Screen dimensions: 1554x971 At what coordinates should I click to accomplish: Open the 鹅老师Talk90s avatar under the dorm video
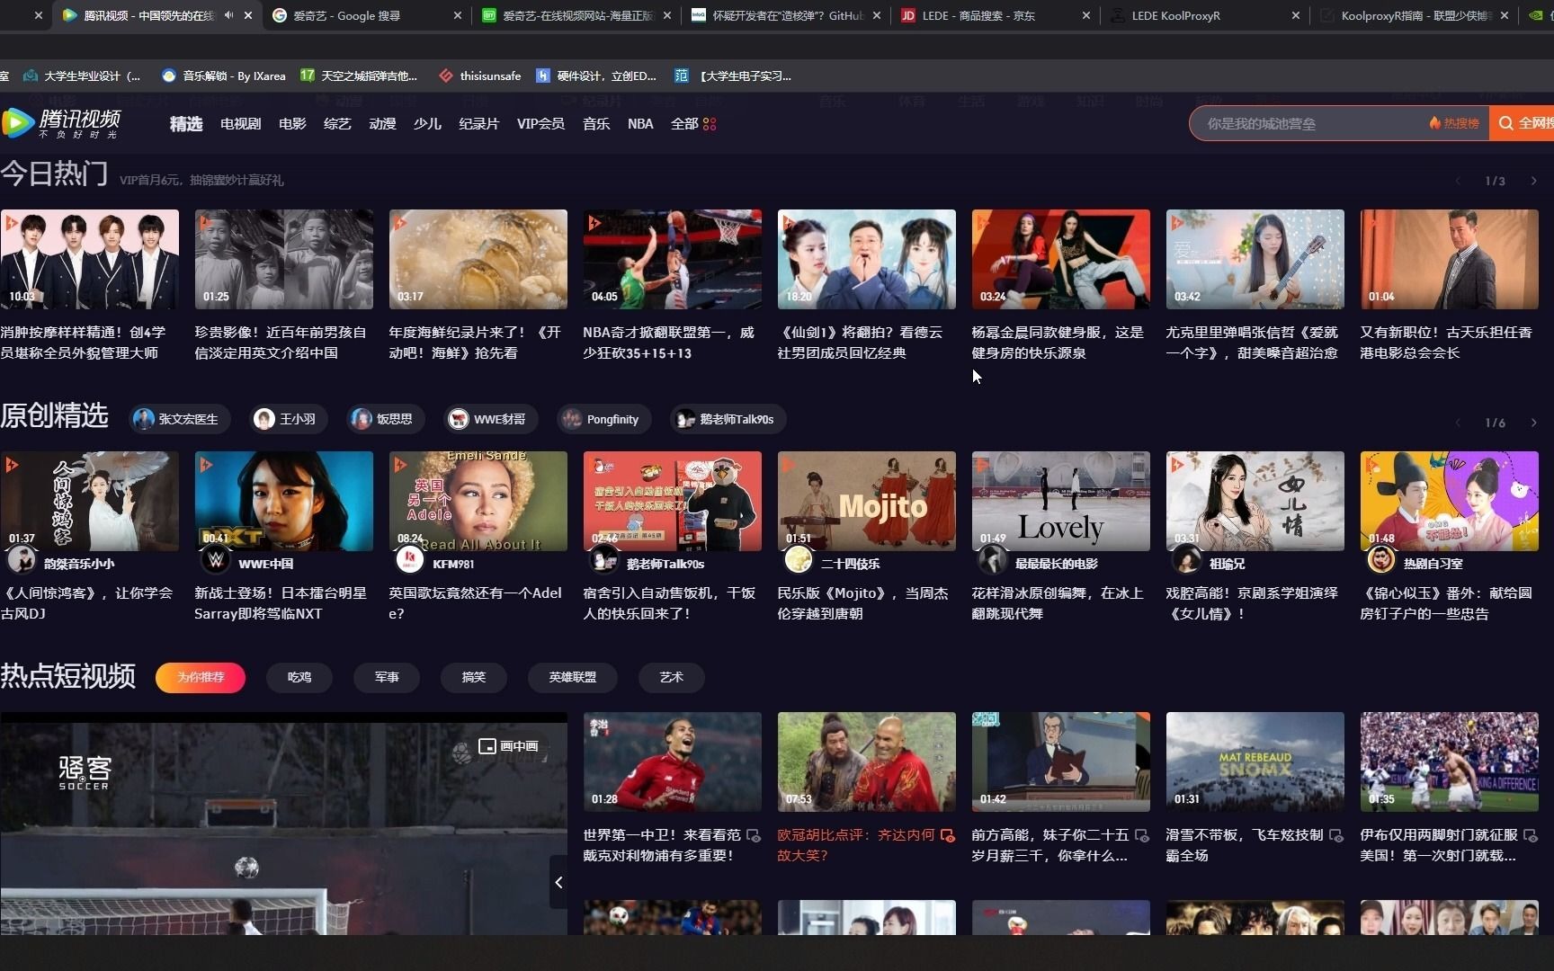604,559
